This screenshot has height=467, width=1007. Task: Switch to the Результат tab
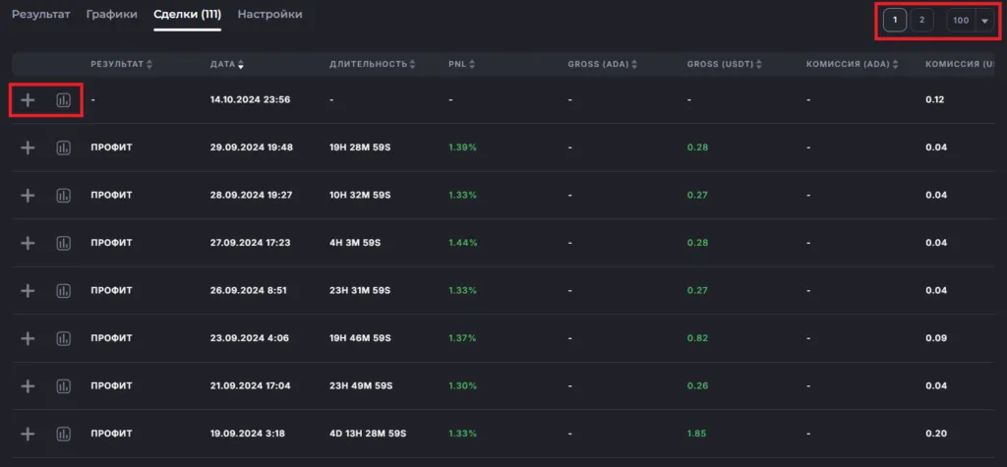(x=40, y=15)
